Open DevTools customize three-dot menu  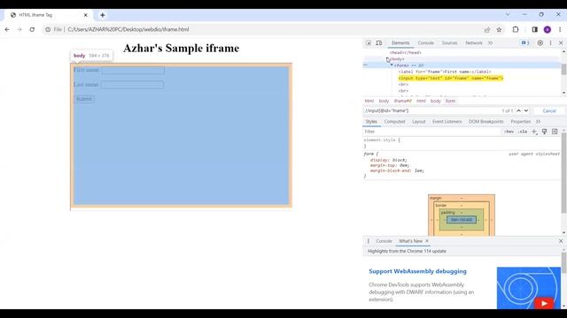[x=551, y=43]
